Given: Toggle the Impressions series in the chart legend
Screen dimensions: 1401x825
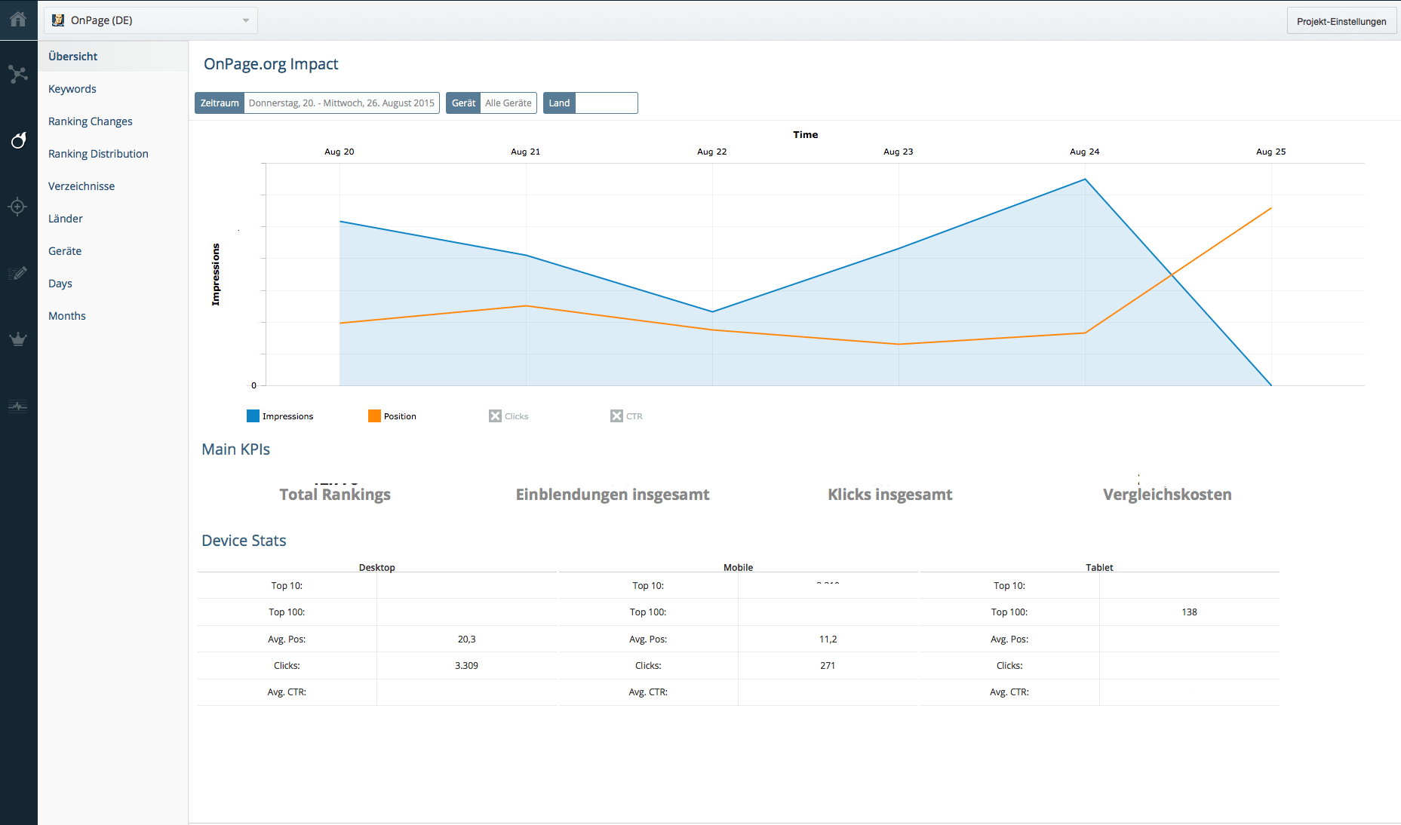Looking at the screenshot, I should pos(280,416).
